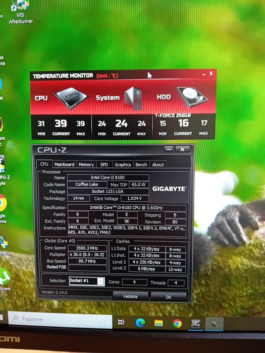Open Task View on the taskbar

click(x=121, y=322)
